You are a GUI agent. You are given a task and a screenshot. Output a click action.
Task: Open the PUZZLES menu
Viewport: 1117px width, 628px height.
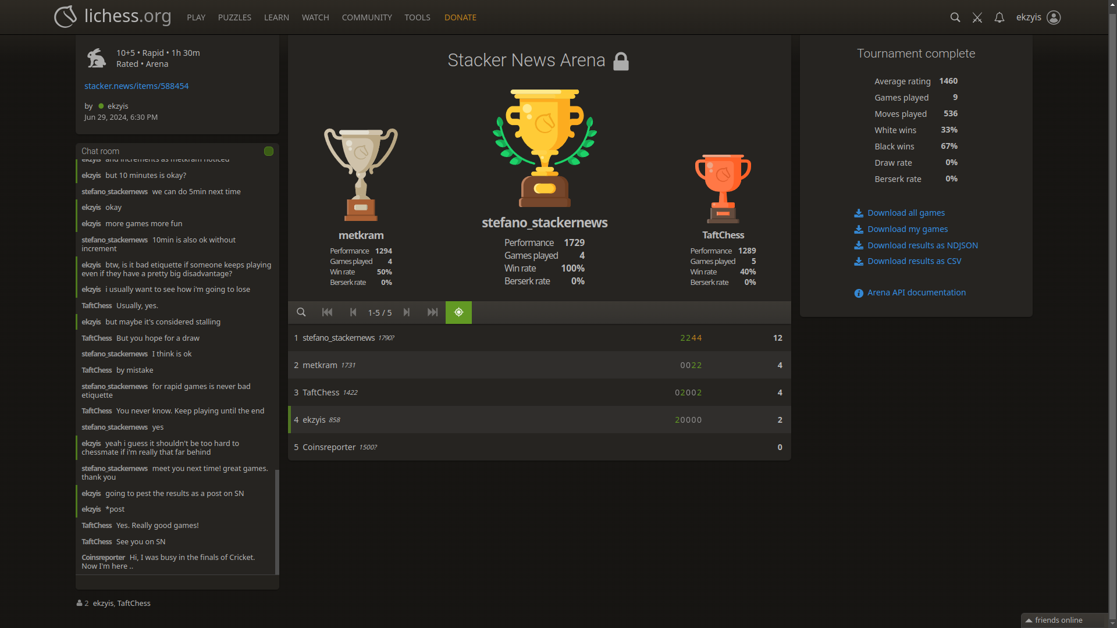click(234, 17)
